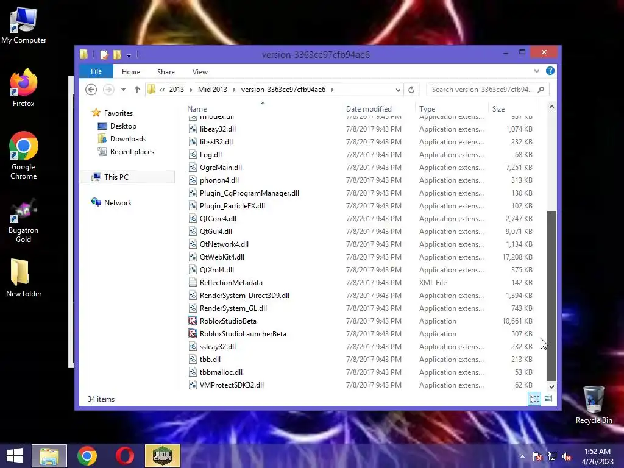The image size is (624, 468).
Task: Click the New folder quick access icon
Action: point(117,54)
